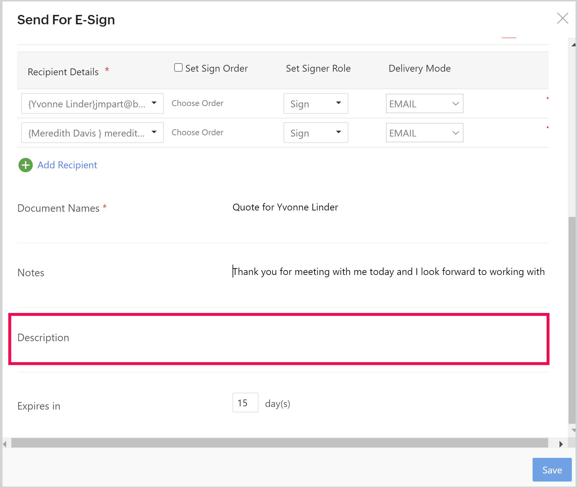Enable the Set Sign Order checkbox
This screenshot has height=488, width=578.
click(178, 67)
